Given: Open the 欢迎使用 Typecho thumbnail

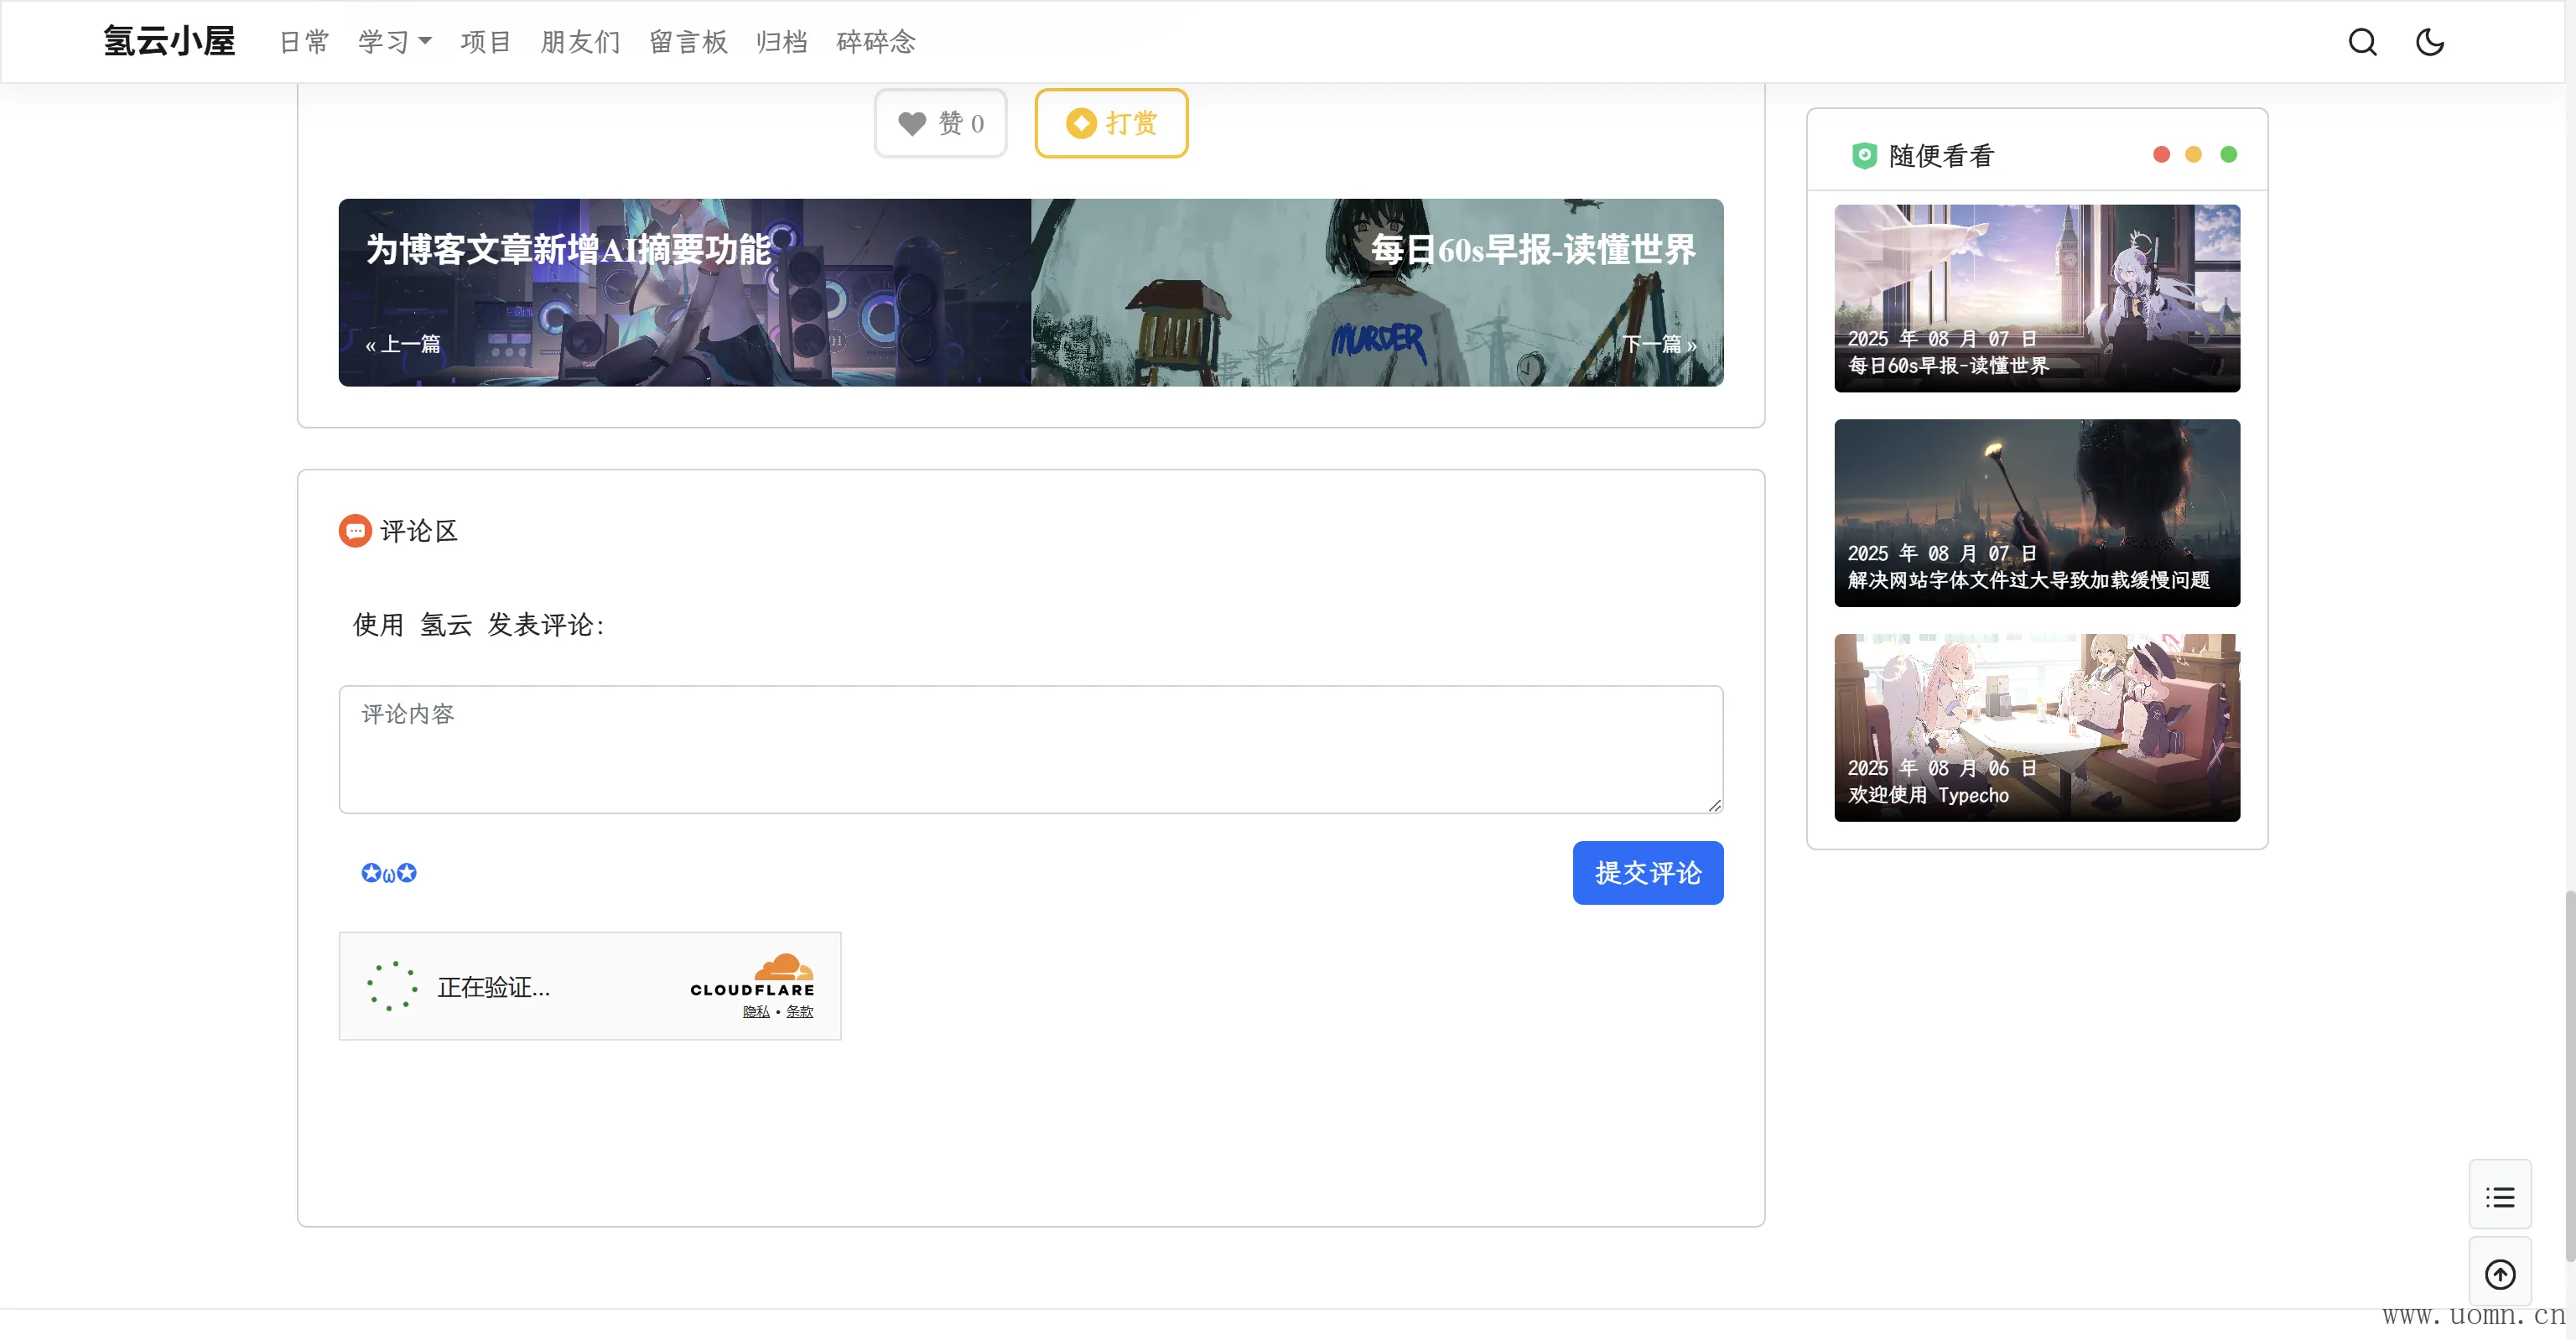Looking at the screenshot, I should (x=2036, y=727).
